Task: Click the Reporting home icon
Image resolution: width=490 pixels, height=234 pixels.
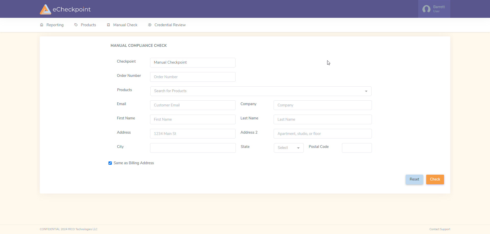Action: pyautogui.click(x=42, y=25)
